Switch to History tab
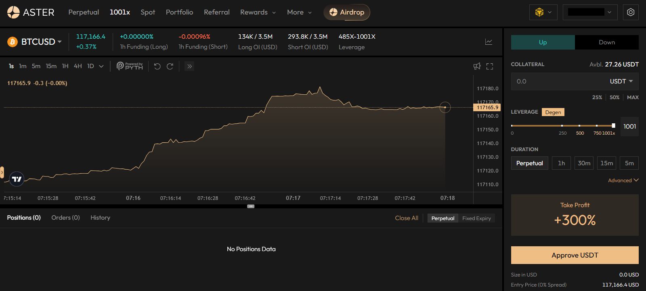This screenshot has width=646, height=291. 100,218
